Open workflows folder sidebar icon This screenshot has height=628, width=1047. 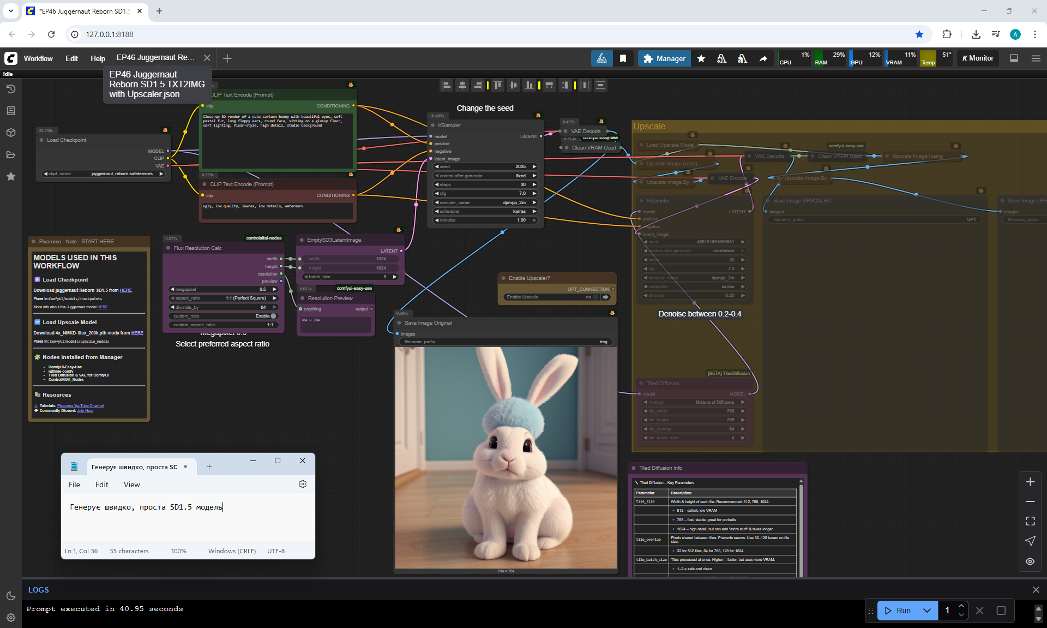tap(11, 154)
